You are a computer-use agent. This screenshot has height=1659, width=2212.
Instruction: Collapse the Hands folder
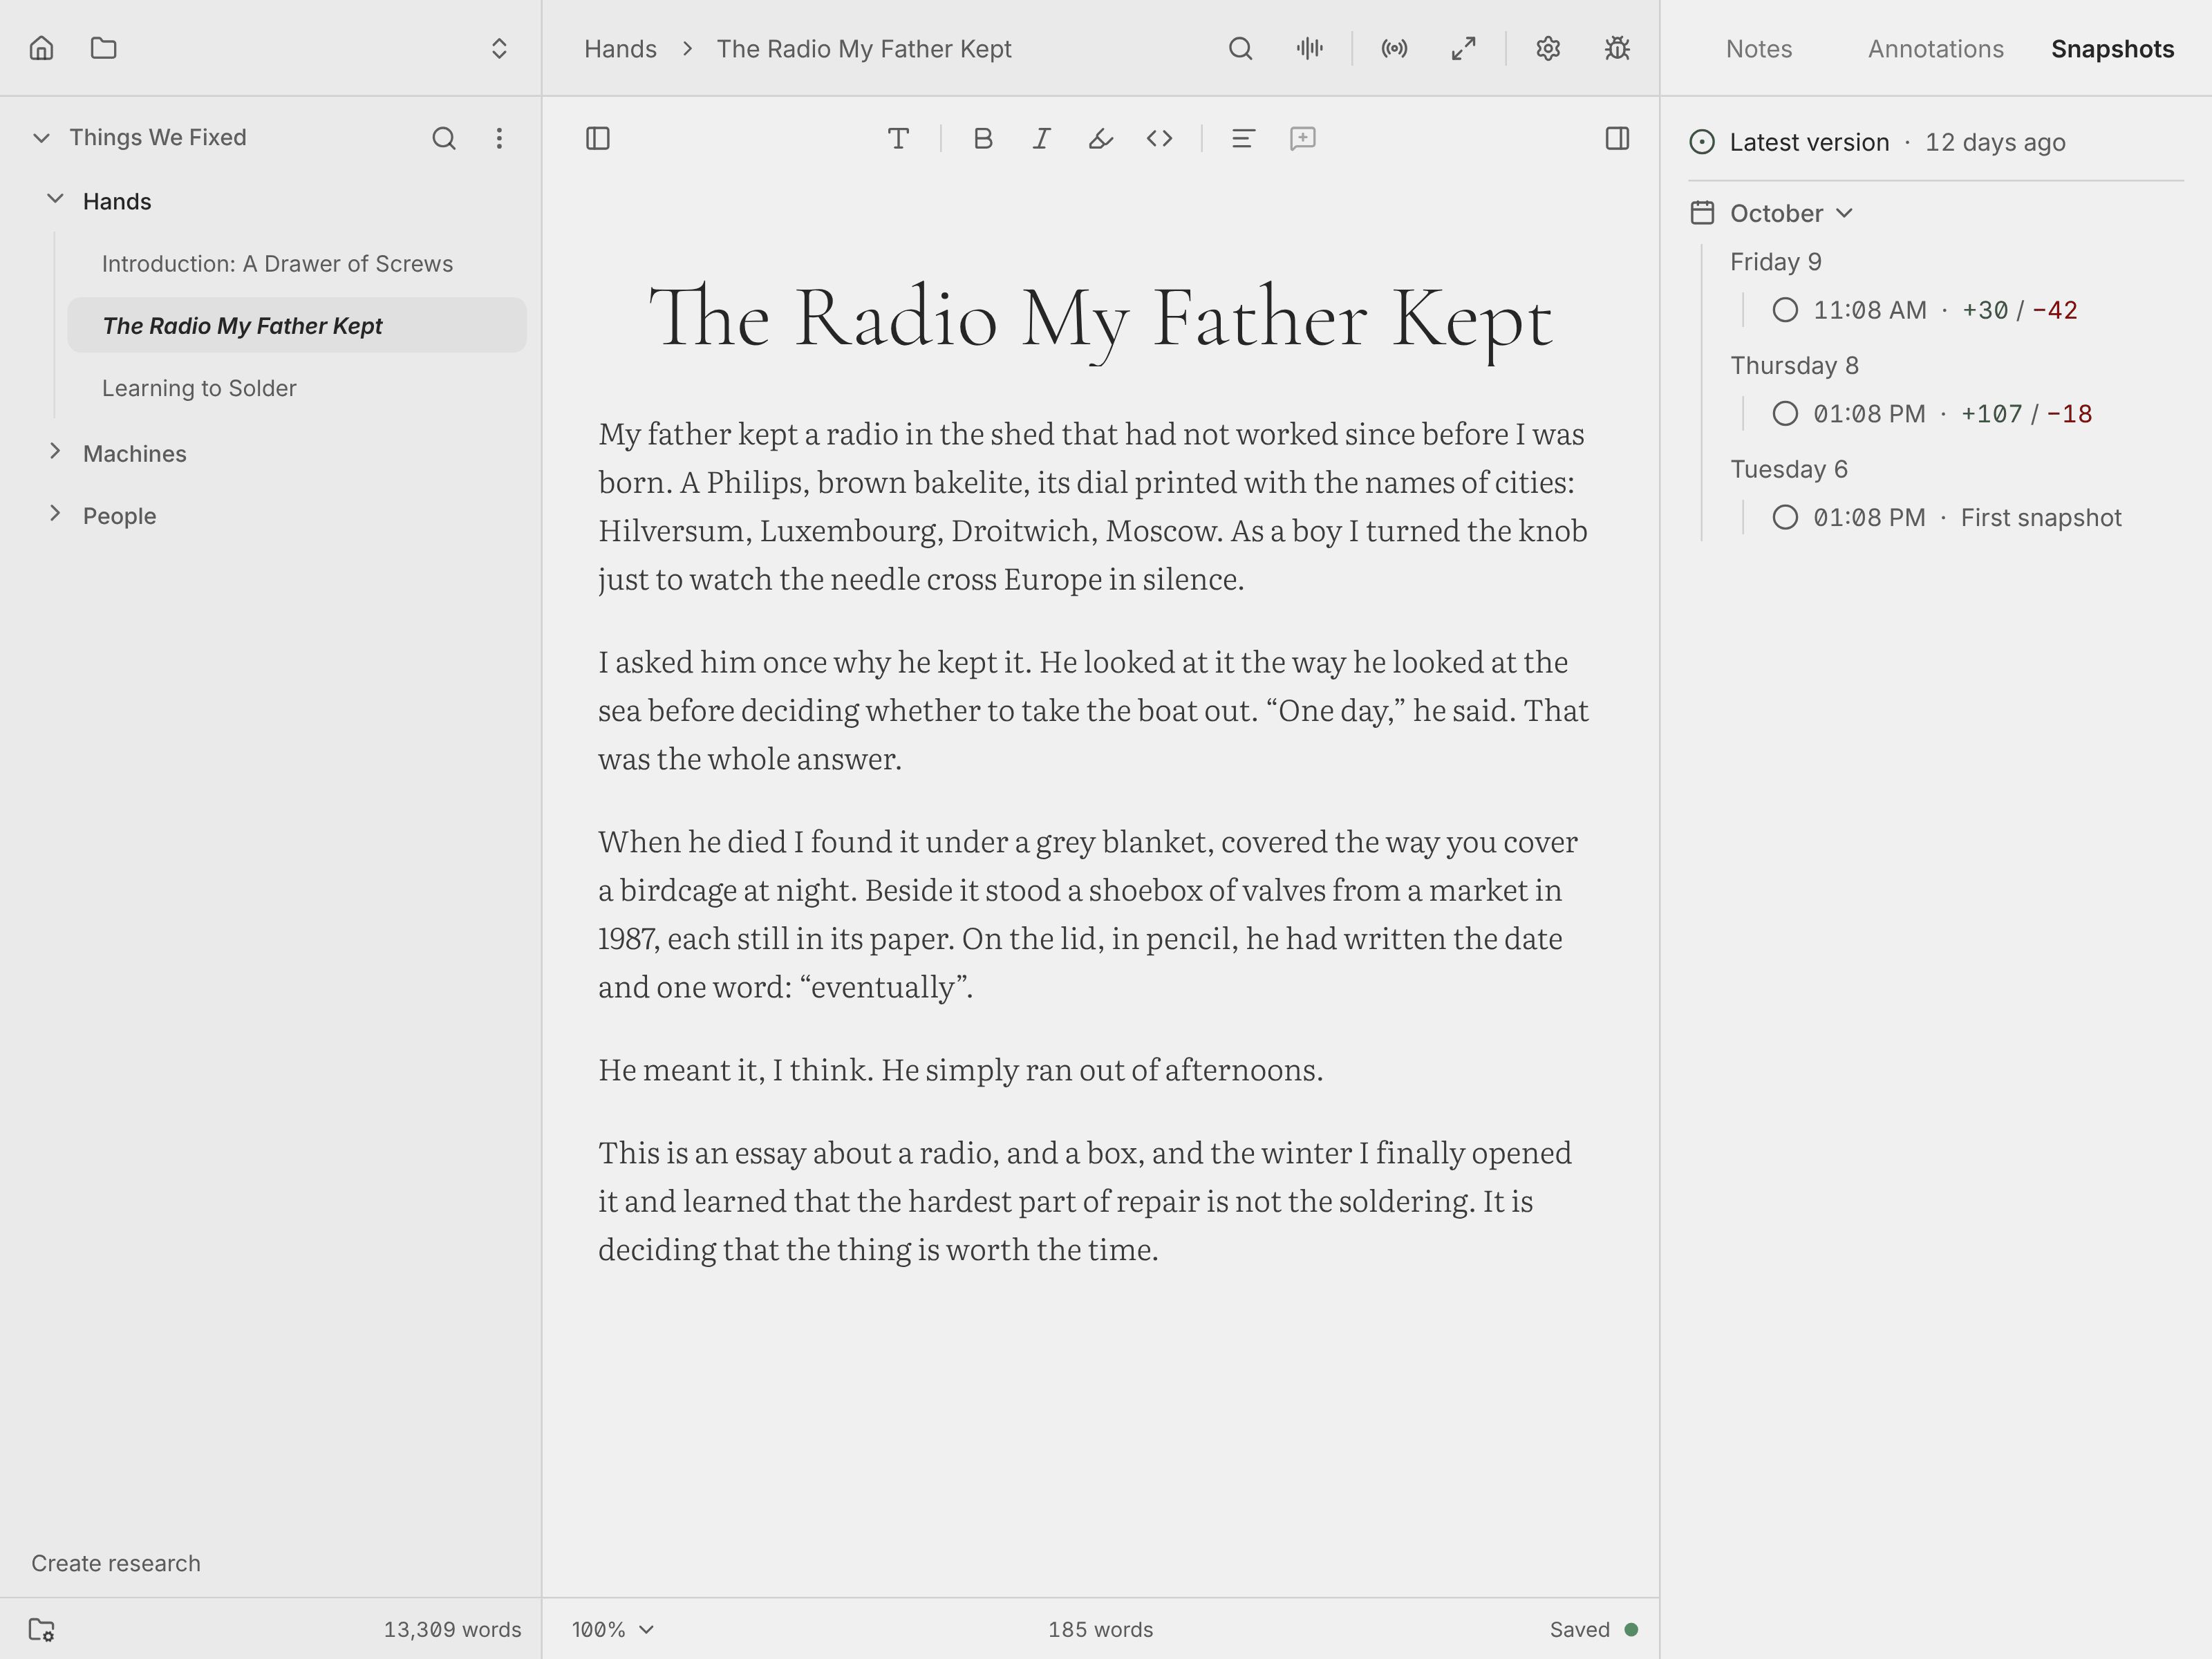click(x=55, y=200)
